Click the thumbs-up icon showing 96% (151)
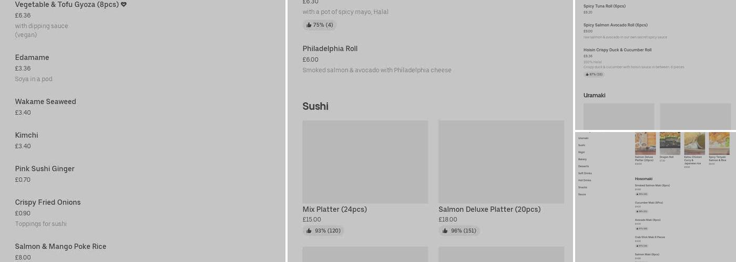Image resolution: width=736 pixels, height=262 pixels. (x=445, y=231)
